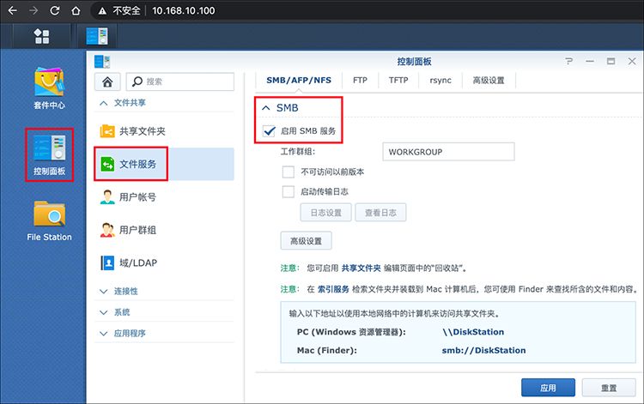Click the WORKGROUP input field
The image size is (644, 404).
(448, 152)
